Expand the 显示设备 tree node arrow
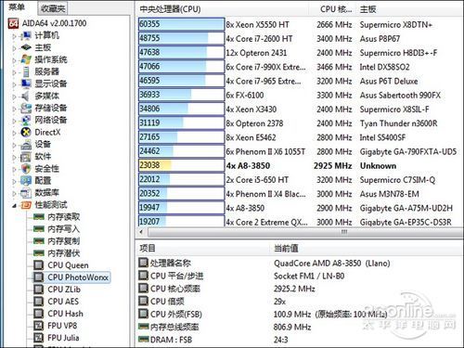The image size is (464, 348). [x=14, y=84]
